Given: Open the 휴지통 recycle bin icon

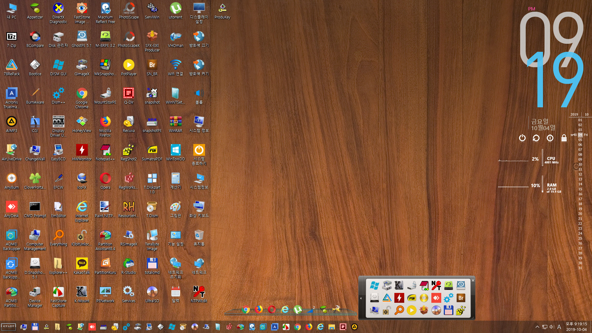Looking at the screenshot, I should click(199, 238).
